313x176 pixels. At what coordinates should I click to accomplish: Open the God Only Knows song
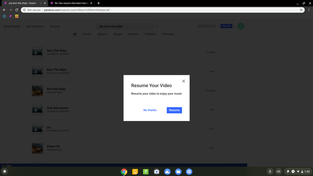tap(124, 110)
